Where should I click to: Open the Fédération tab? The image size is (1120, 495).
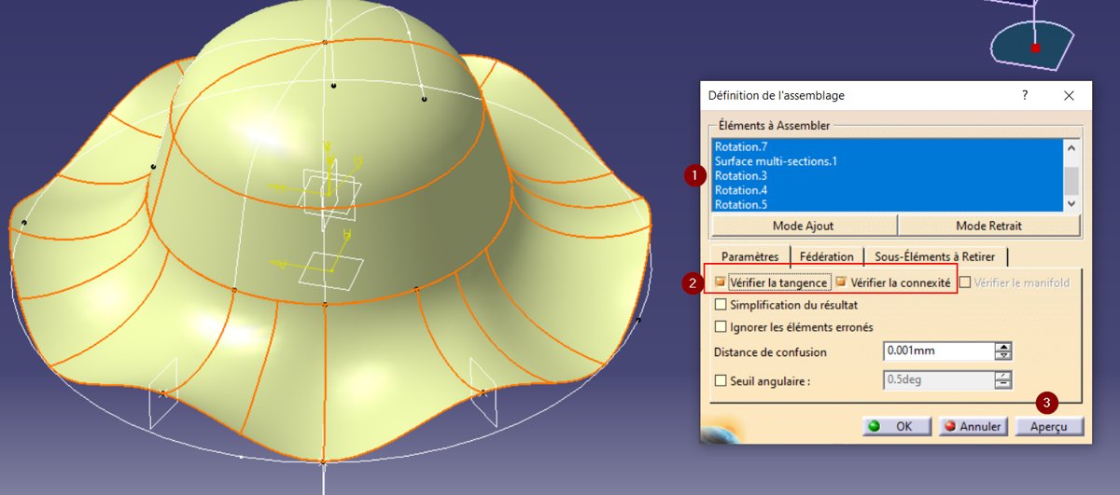(x=826, y=256)
